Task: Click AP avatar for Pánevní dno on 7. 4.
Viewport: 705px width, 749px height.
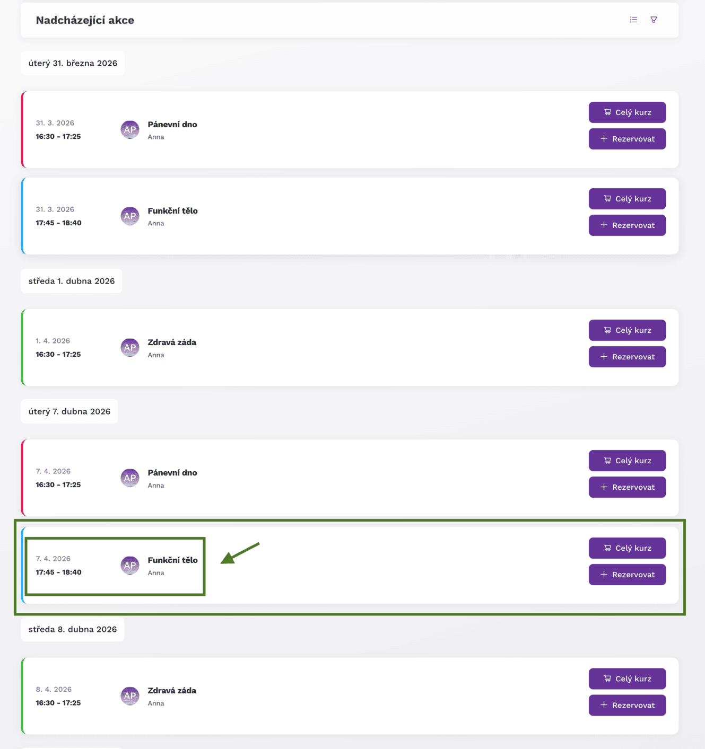Action: [130, 478]
